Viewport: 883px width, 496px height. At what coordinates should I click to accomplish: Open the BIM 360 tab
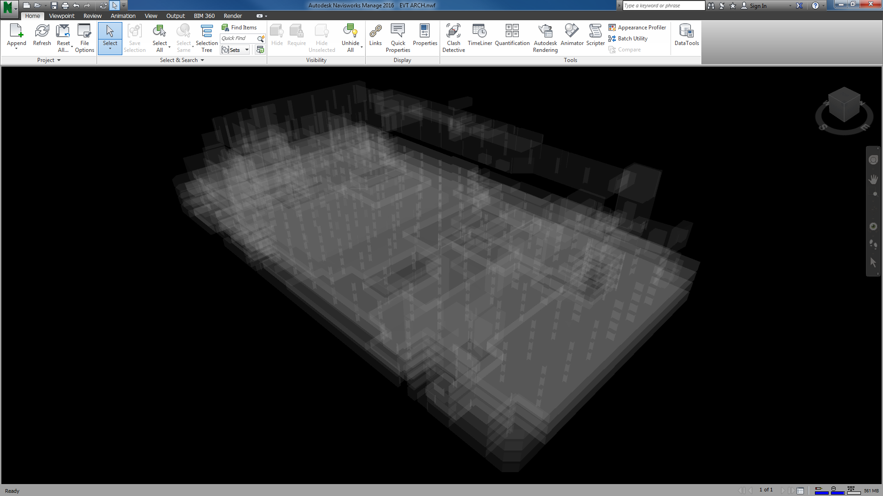coord(204,16)
